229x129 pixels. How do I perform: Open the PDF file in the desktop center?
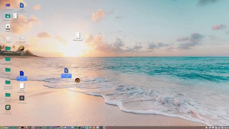click(x=78, y=35)
